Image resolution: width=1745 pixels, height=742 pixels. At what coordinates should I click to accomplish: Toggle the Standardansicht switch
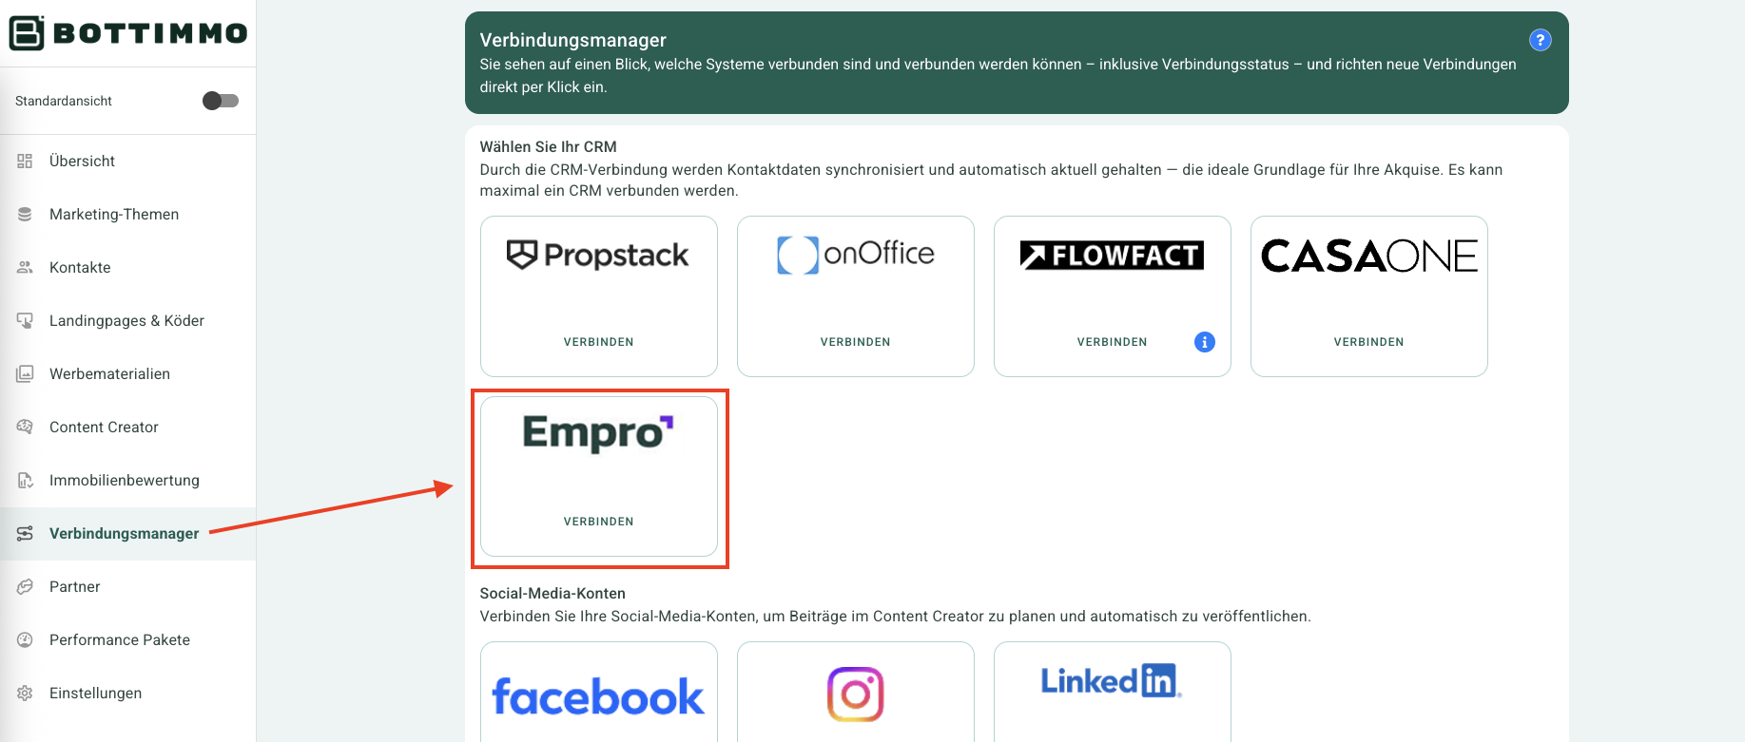click(x=221, y=101)
